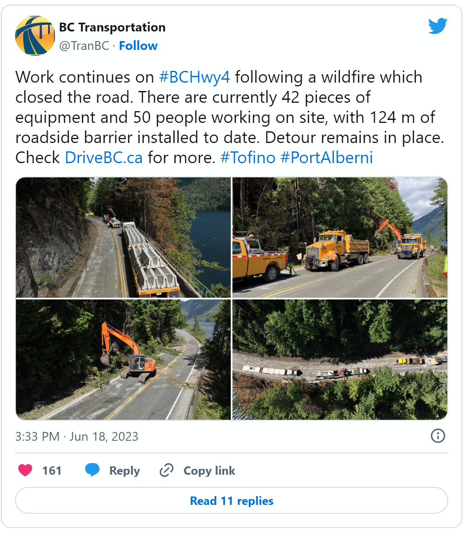
Task: Open aerial photo of highway through forest
Action: pos(340,360)
